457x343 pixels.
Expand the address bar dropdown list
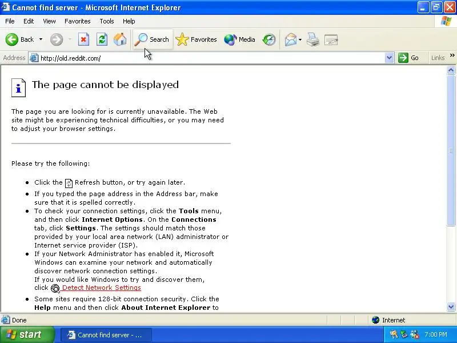pos(389,58)
